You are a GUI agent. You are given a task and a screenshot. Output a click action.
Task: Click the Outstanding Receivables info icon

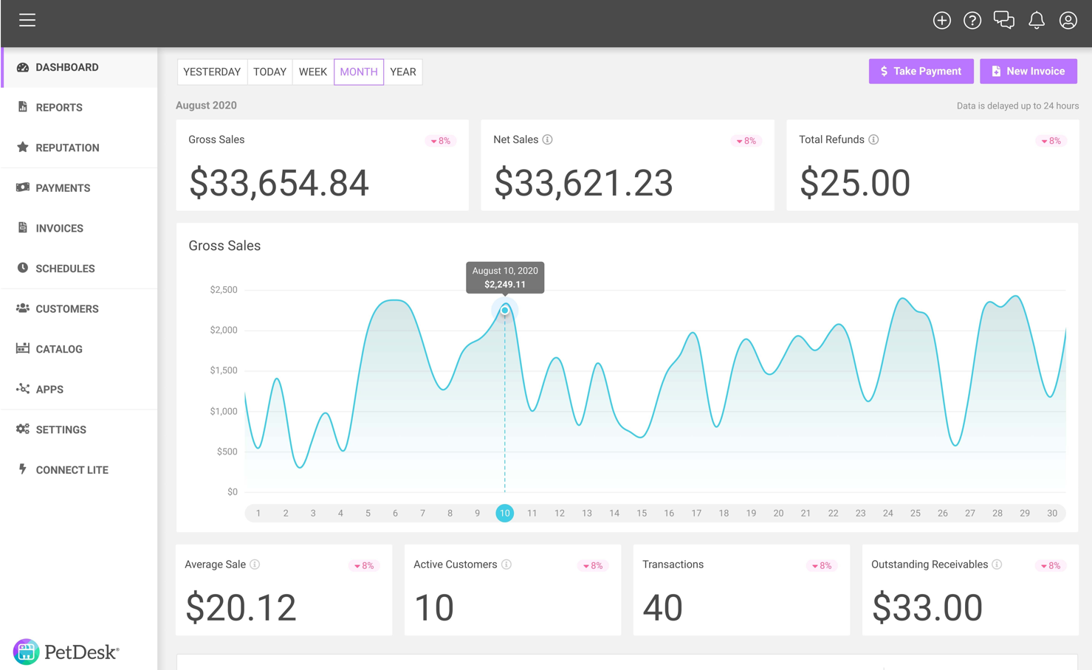[x=997, y=564]
